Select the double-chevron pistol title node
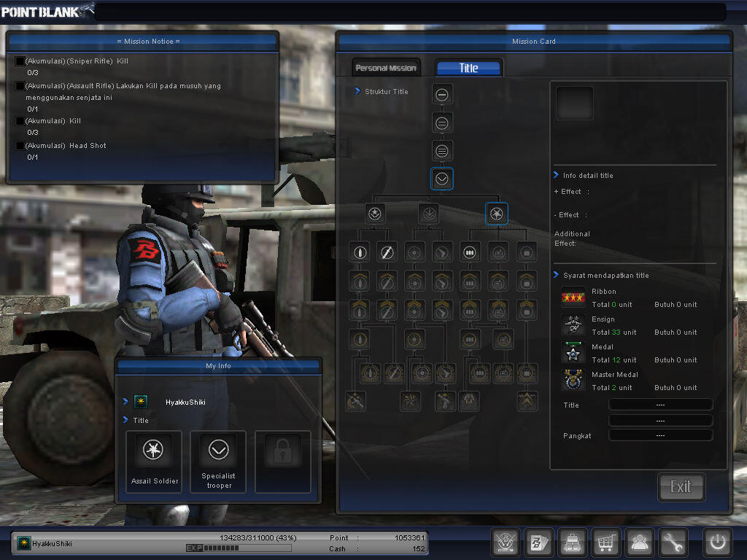Viewport: 747px width, 560px height. pyautogui.click(x=442, y=309)
